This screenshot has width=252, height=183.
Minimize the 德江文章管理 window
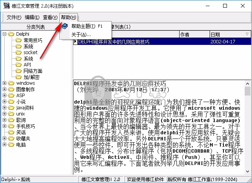pyautogui.click(x=208, y=6)
